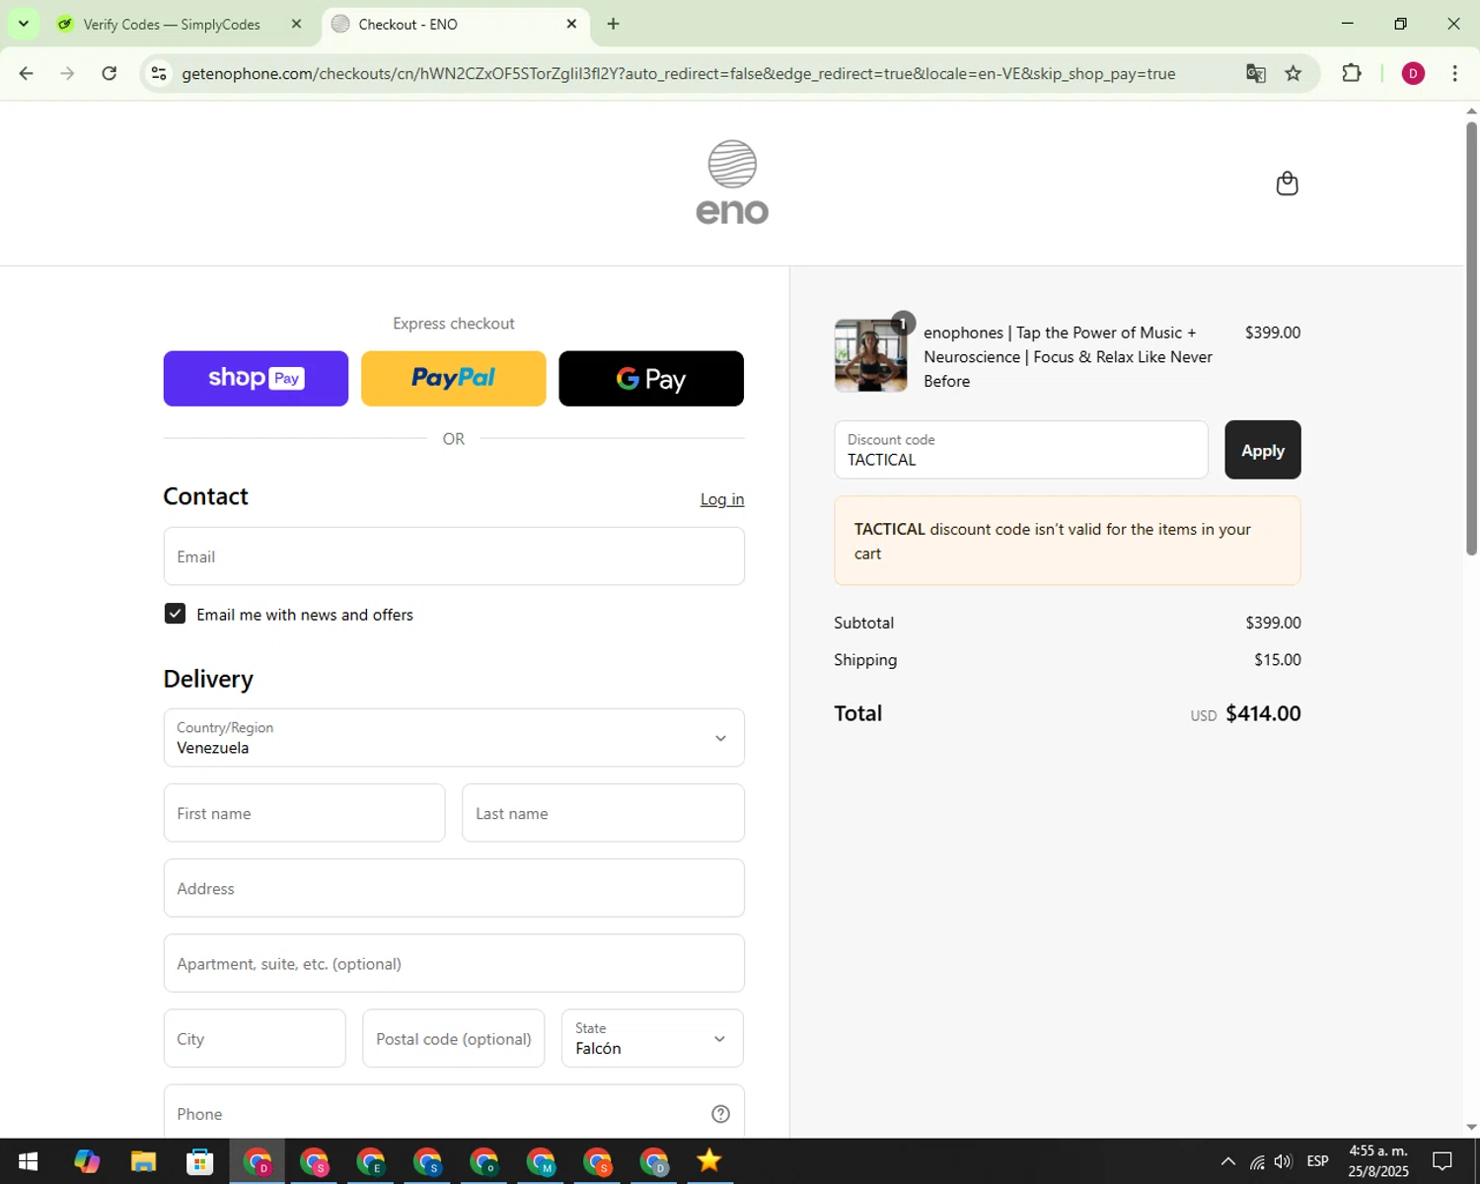Click the translate page icon
Screen dimensions: 1480x1184
[x=1255, y=73]
